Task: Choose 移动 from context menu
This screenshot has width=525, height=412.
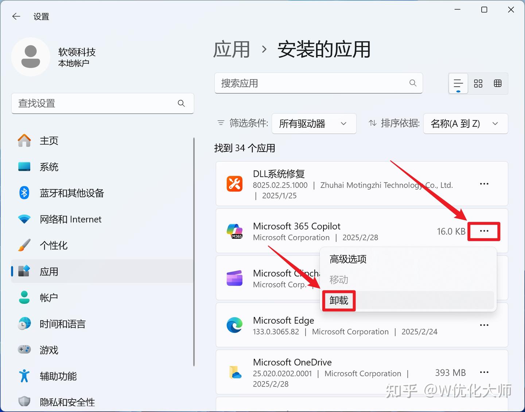Action: click(408, 280)
